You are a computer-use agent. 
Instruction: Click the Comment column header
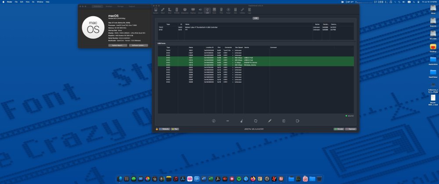pos(302,47)
